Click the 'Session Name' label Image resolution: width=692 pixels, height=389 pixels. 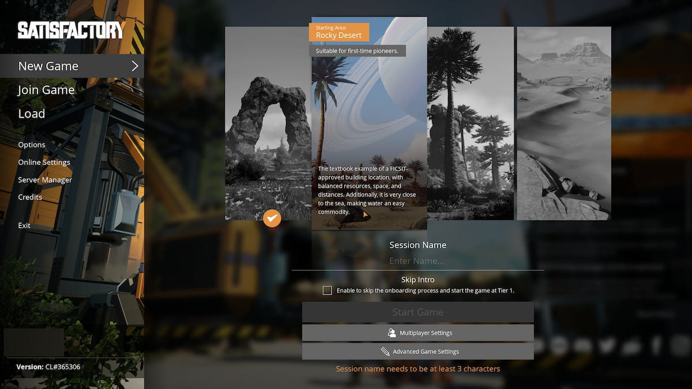point(418,245)
